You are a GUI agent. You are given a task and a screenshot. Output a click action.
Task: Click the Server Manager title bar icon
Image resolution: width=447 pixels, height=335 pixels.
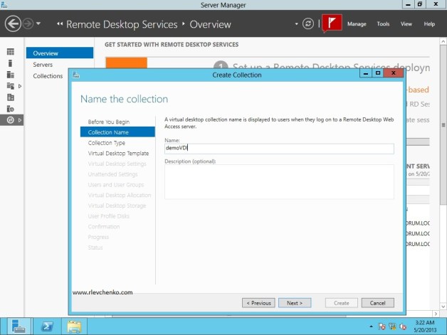[x=4, y=4]
